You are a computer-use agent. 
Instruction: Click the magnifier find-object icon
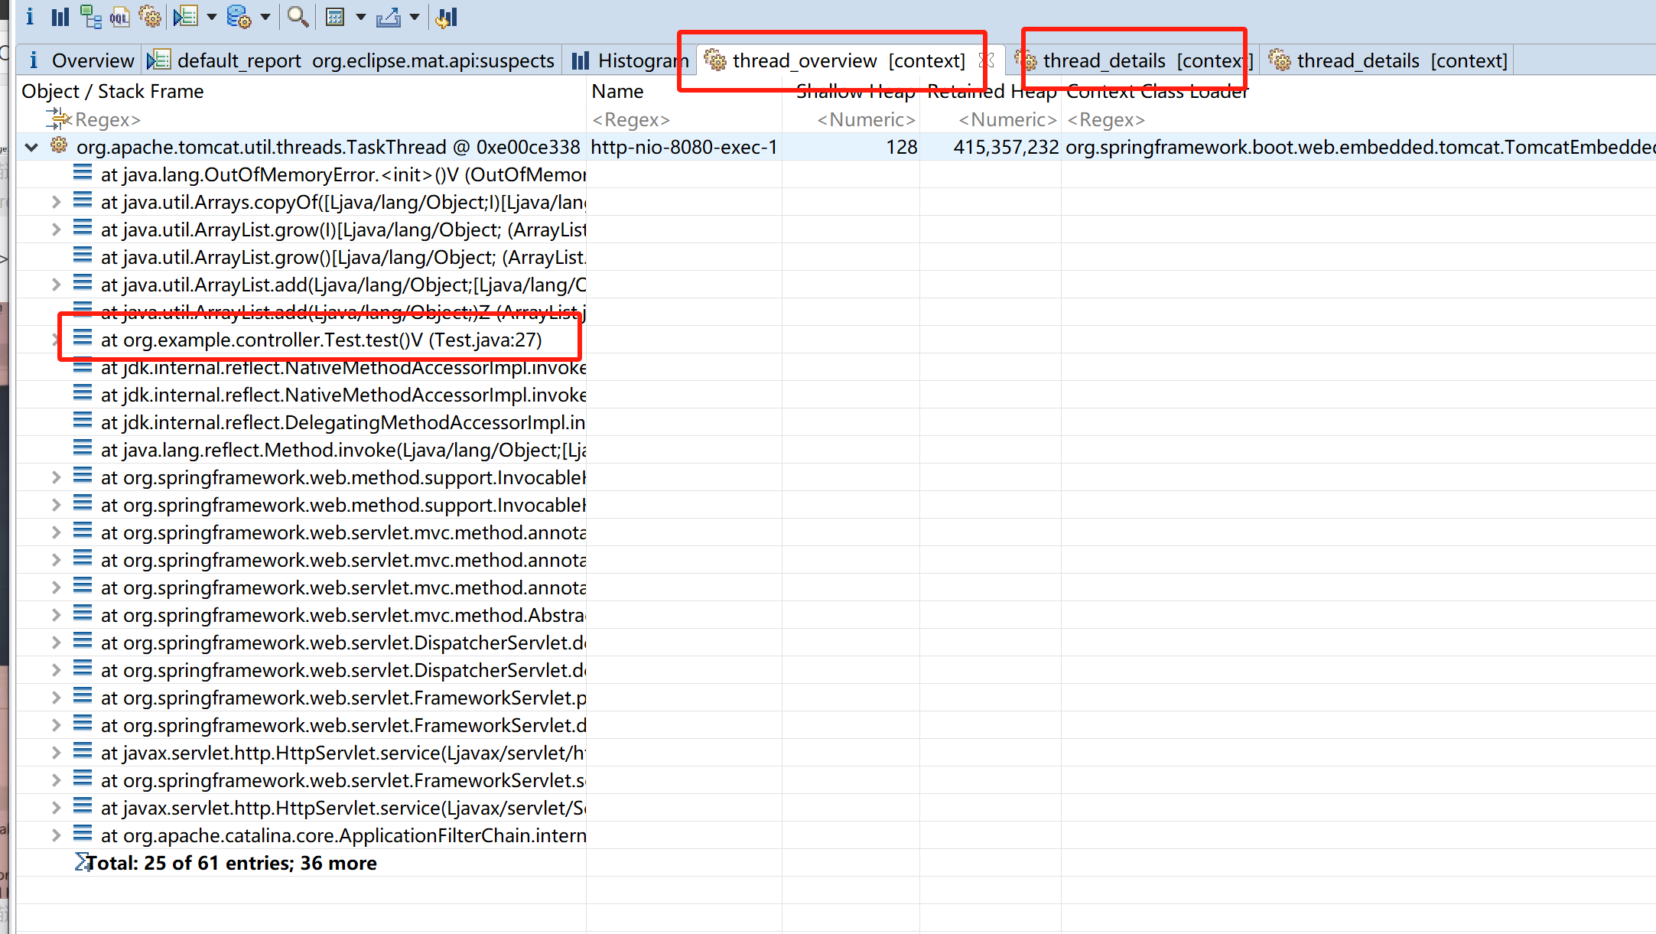[x=298, y=16]
